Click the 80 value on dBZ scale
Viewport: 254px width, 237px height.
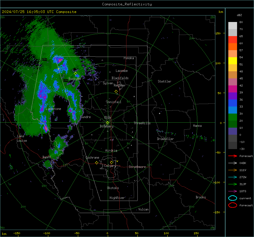point(241,22)
